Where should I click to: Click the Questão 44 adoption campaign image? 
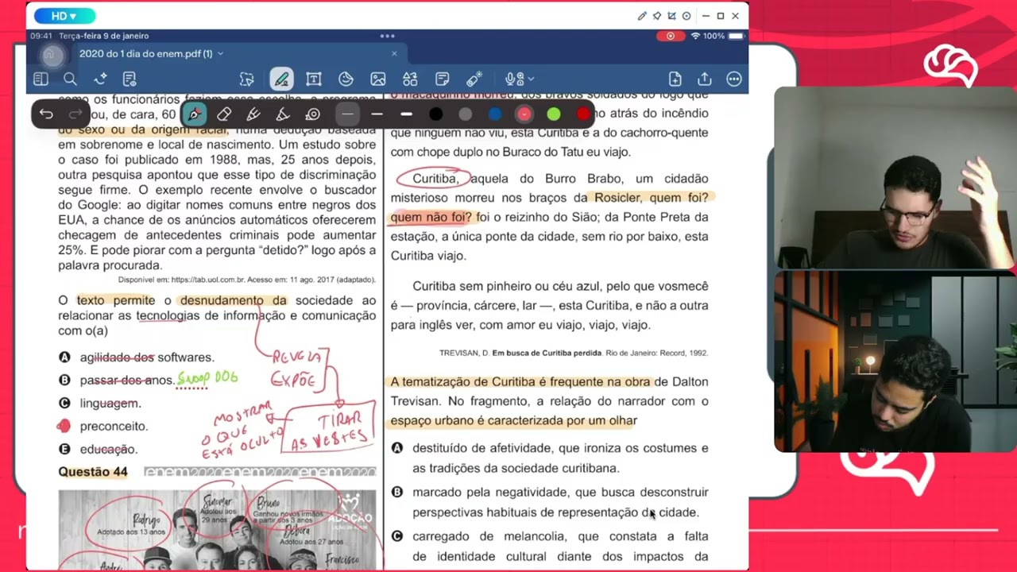point(217,529)
